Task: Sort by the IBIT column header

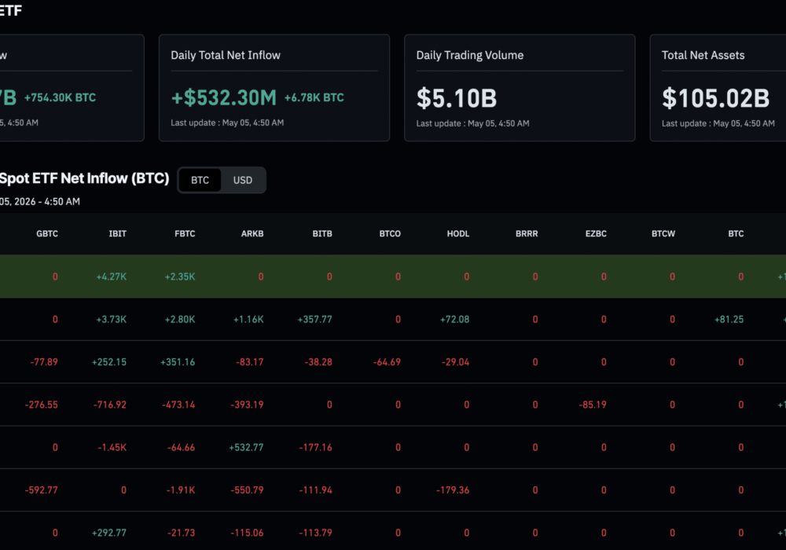Action: pyautogui.click(x=118, y=234)
